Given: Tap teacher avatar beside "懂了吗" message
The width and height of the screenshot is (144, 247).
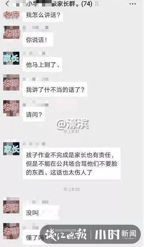Looking at the screenshot, I should [x=11, y=231].
